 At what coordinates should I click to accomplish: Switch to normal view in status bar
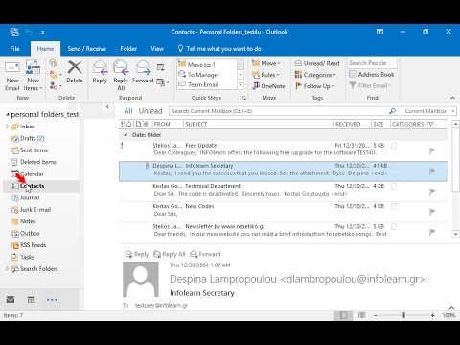click(x=343, y=315)
